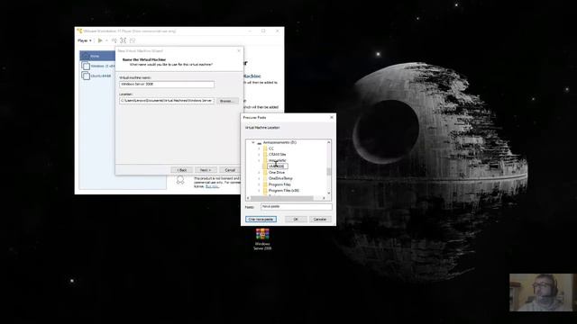Screen dimensions: 577x324
Task: Click the wizard Cancel button
Action: [230, 170]
